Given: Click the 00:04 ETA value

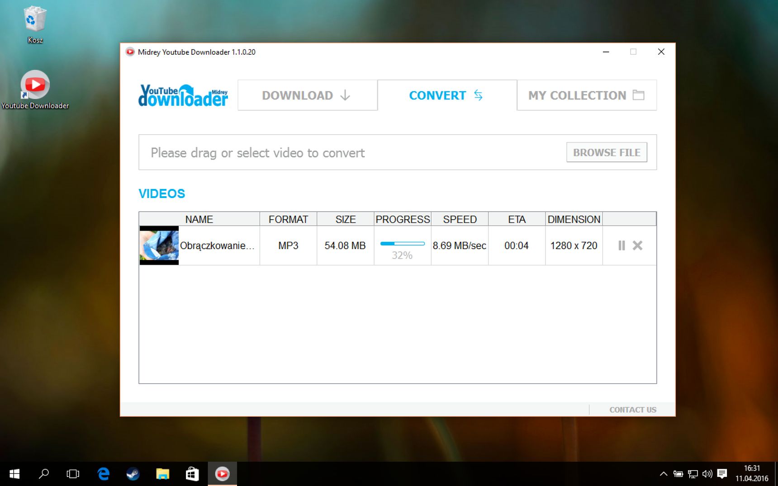Looking at the screenshot, I should pos(517,245).
